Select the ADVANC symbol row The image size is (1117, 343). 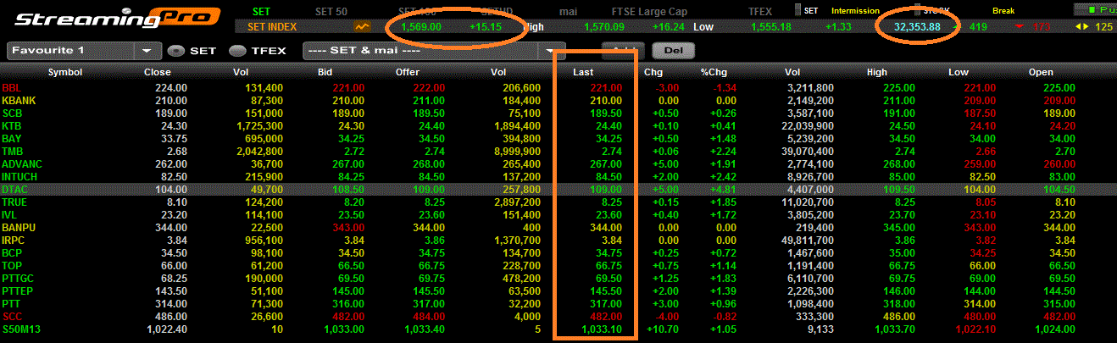558,164
